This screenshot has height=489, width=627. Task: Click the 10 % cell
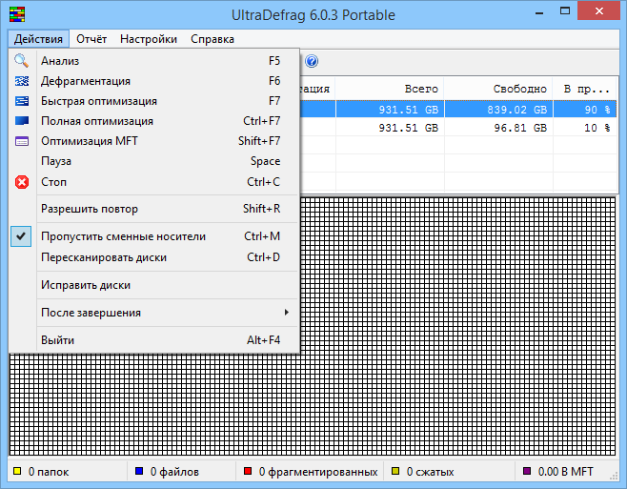tap(586, 128)
